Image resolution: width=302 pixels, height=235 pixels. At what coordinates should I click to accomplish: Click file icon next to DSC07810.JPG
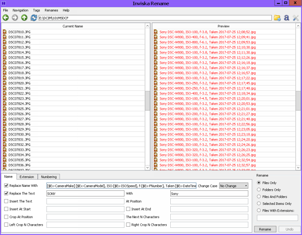4,32
